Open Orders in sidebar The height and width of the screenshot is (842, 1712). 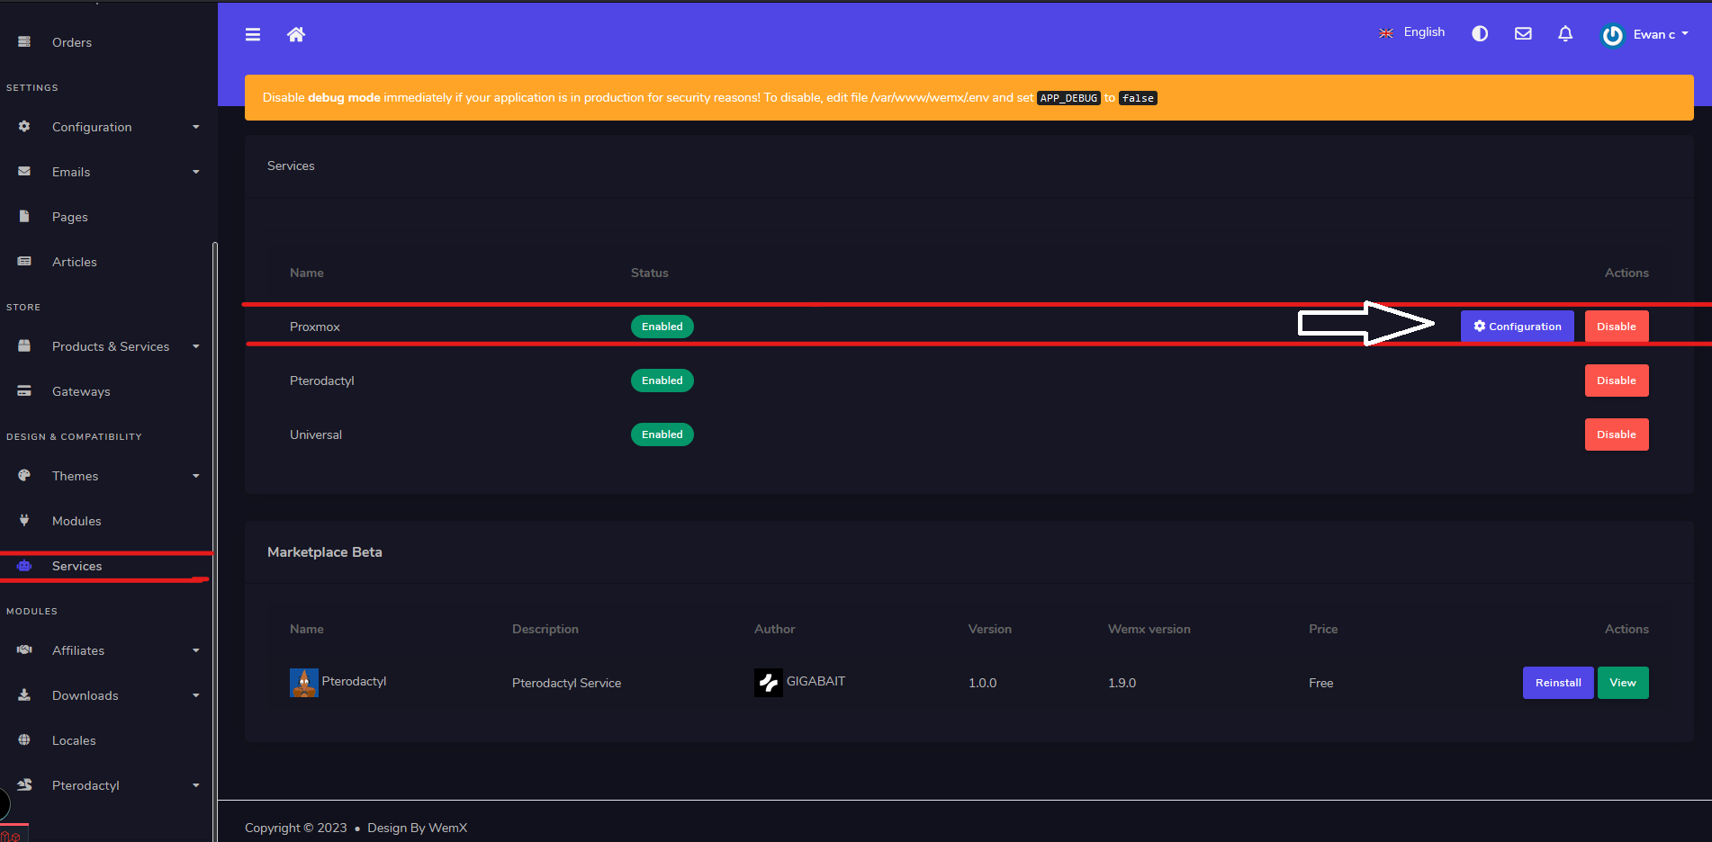click(72, 42)
